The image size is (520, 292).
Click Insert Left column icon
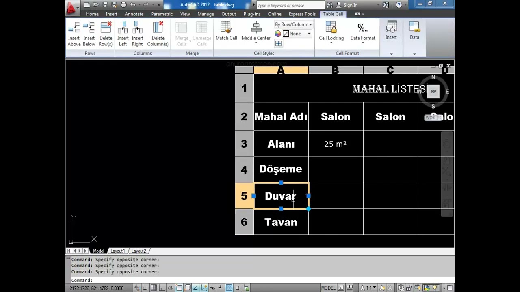tap(123, 28)
